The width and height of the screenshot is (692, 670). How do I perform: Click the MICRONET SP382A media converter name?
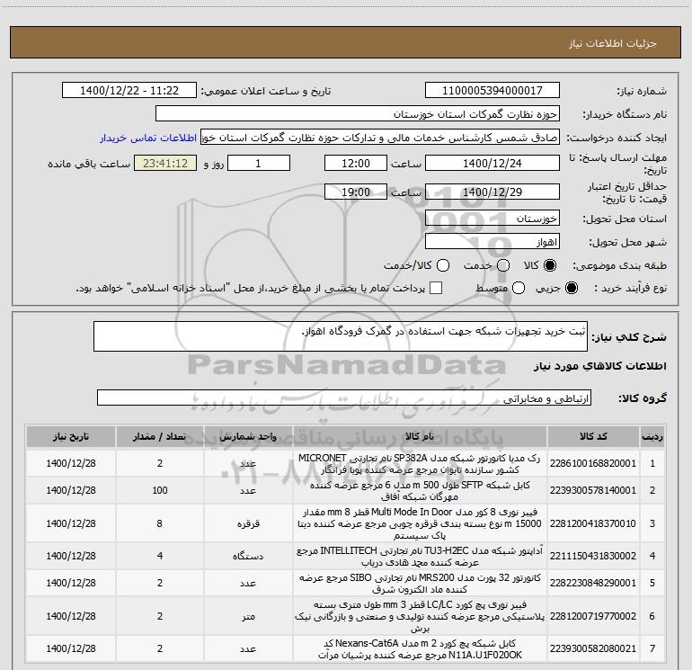[420, 464]
